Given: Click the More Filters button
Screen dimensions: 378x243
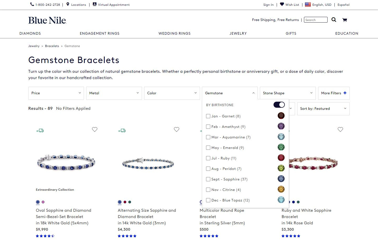Looking at the screenshot, I should pyautogui.click(x=334, y=93).
